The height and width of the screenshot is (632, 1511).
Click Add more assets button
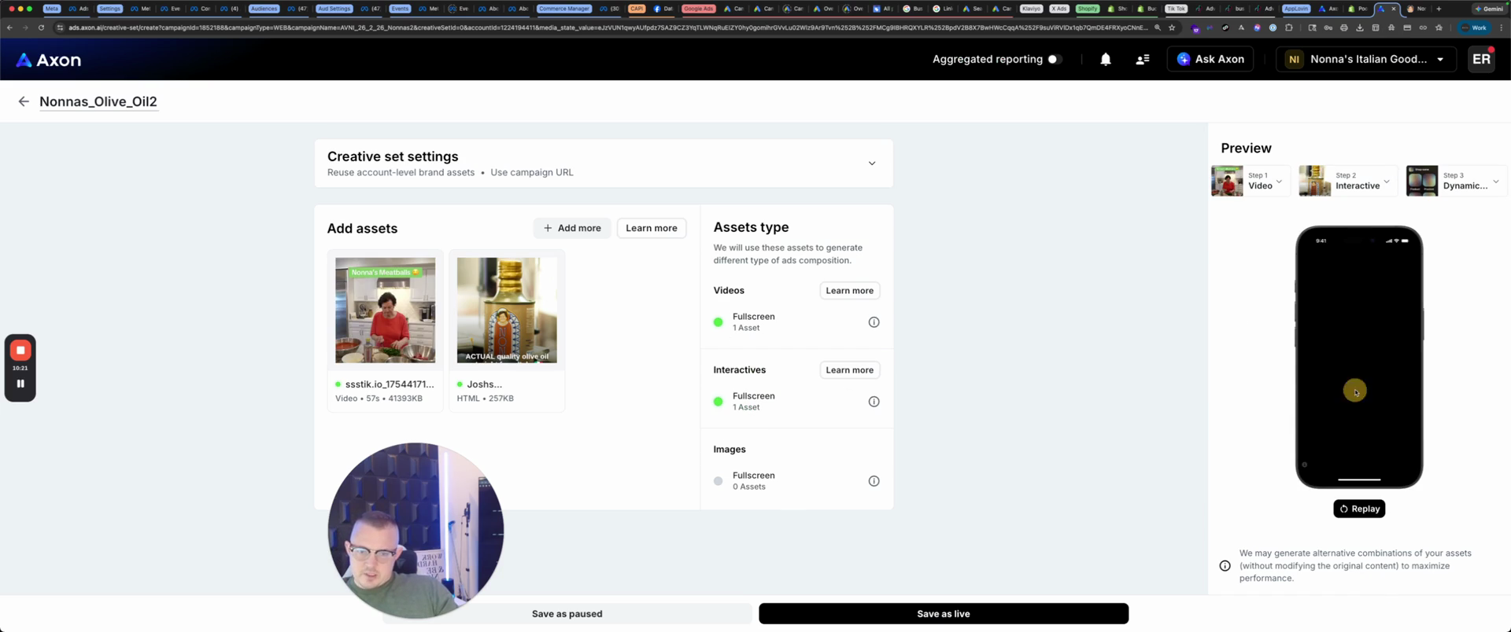coord(572,228)
